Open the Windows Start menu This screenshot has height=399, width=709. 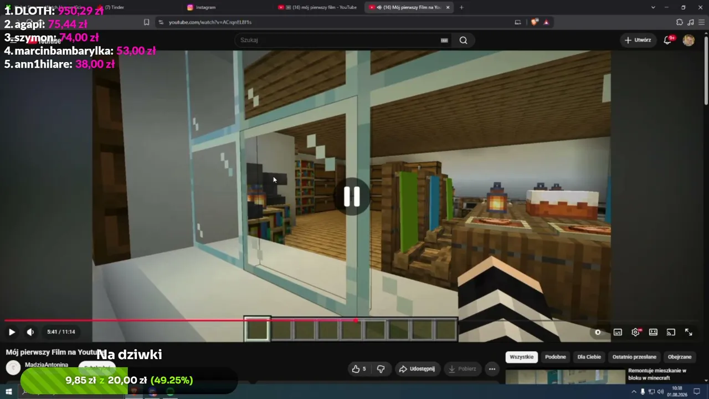tap(9, 392)
